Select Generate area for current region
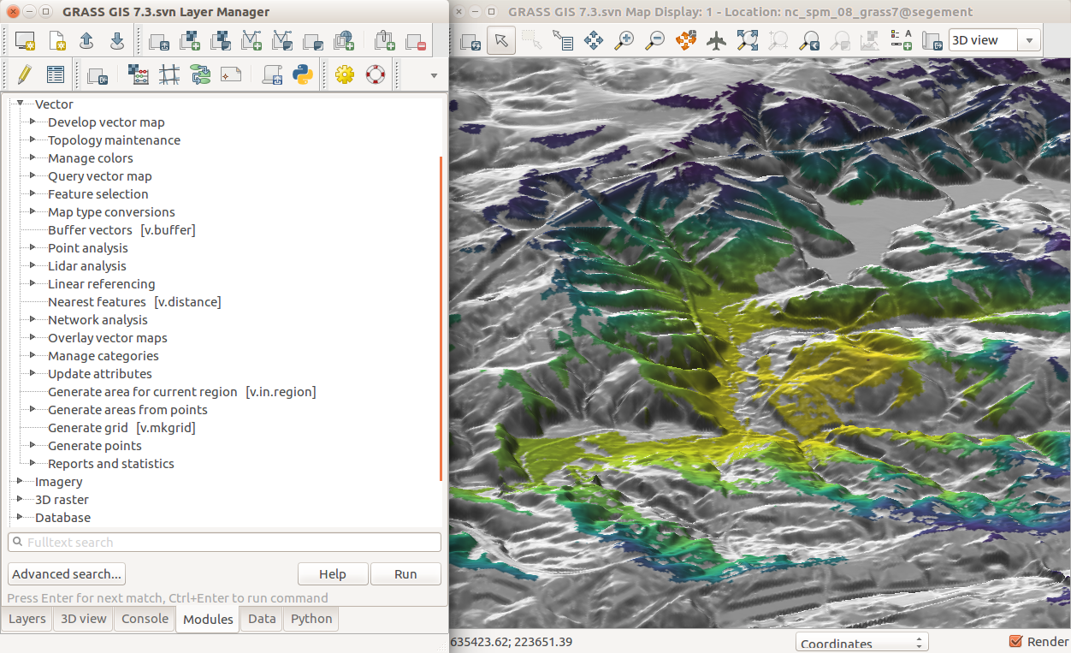The image size is (1071, 653). coord(181,391)
